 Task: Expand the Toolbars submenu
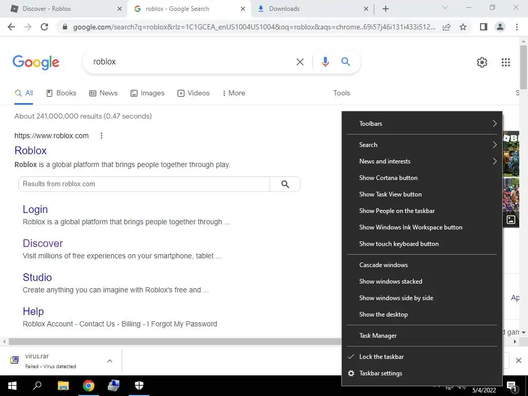tap(422, 124)
